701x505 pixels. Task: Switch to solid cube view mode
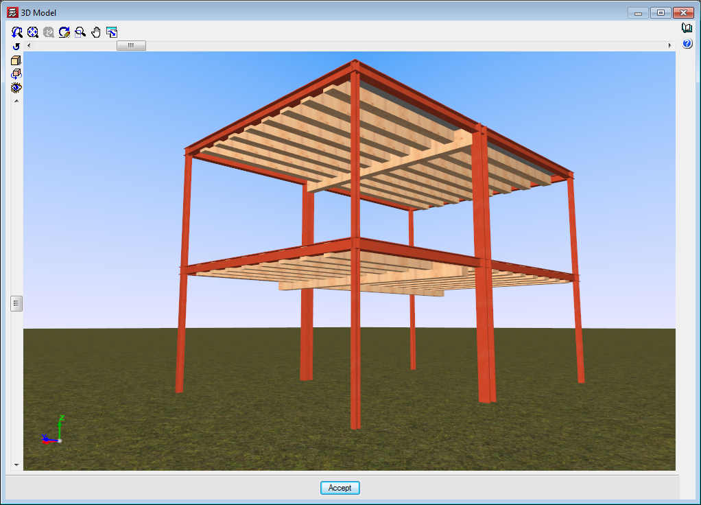tap(16, 60)
